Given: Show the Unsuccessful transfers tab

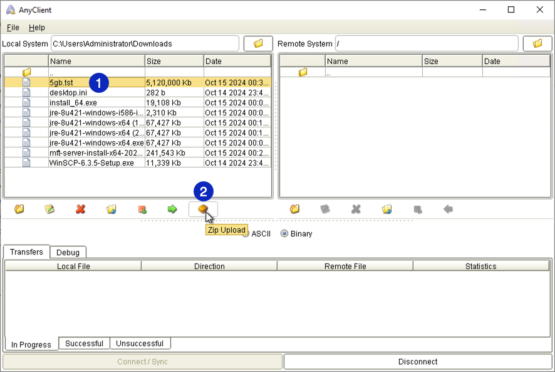Looking at the screenshot, I should pos(140,344).
